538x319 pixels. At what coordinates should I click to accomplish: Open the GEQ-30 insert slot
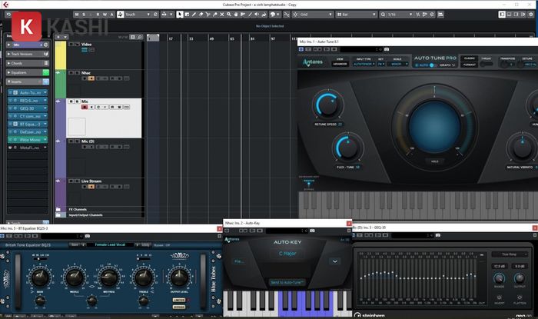(27, 108)
